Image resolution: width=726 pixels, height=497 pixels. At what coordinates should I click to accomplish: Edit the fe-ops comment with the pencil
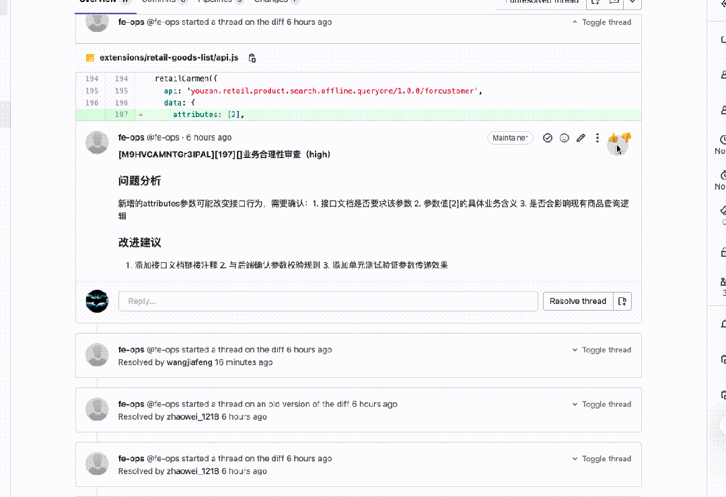[x=581, y=137]
